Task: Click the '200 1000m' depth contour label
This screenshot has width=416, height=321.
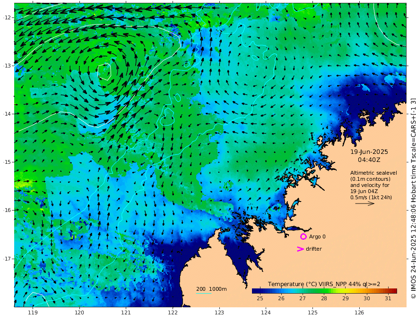Action: click(x=211, y=289)
